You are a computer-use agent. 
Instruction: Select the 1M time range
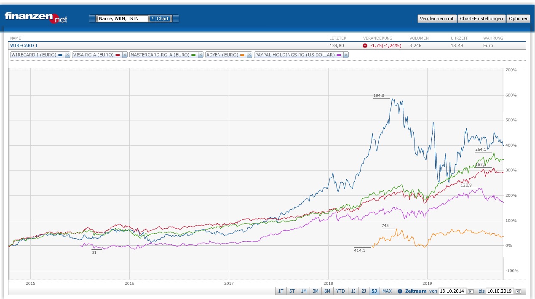click(x=303, y=291)
